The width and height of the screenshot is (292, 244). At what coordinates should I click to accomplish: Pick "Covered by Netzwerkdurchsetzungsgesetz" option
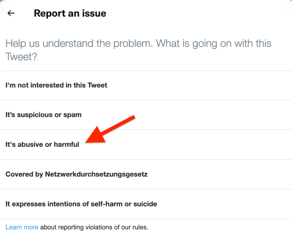tap(76, 174)
